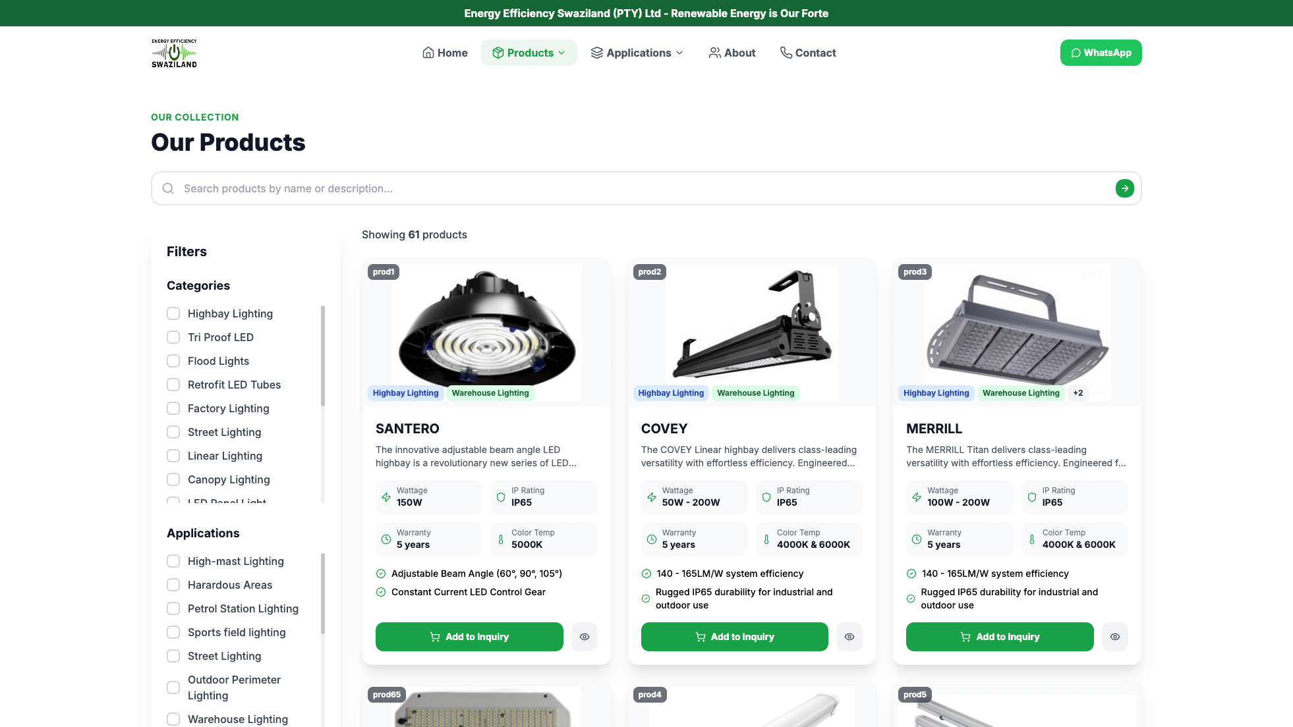This screenshot has height=727, width=1293.
Task: Click the Energy Efficiency Swaziland logo
Action: click(x=174, y=53)
